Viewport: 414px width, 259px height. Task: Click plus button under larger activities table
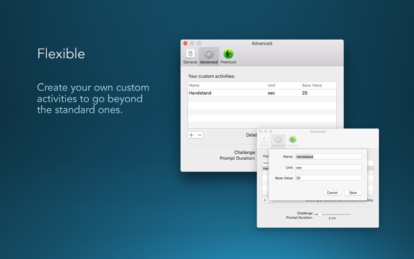click(191, 135)
